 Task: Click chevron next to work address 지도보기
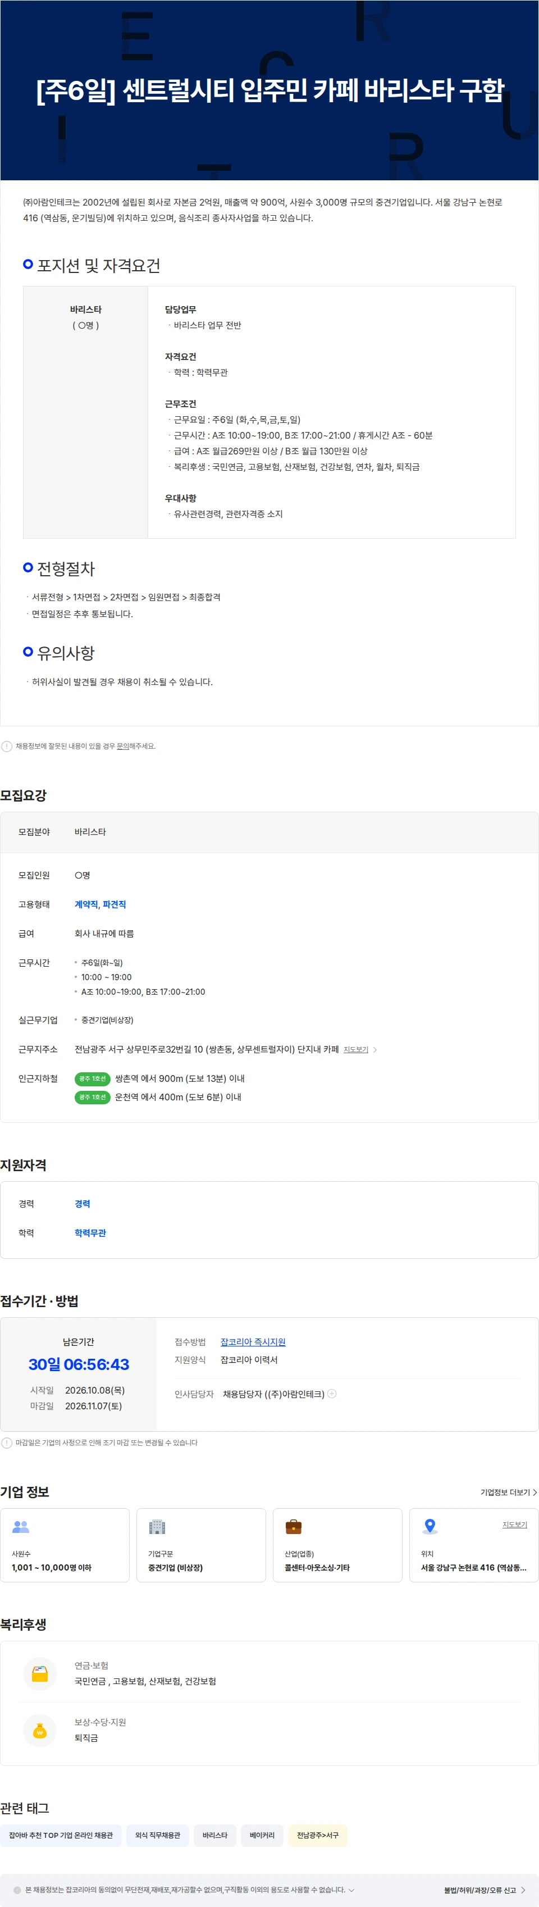[x=374, y=1050]
